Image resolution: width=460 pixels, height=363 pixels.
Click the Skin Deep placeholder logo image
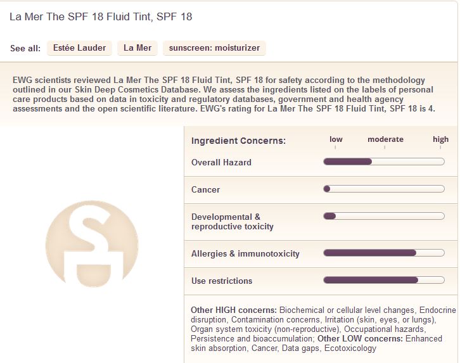pyautogui.click(x=92, y=244)
